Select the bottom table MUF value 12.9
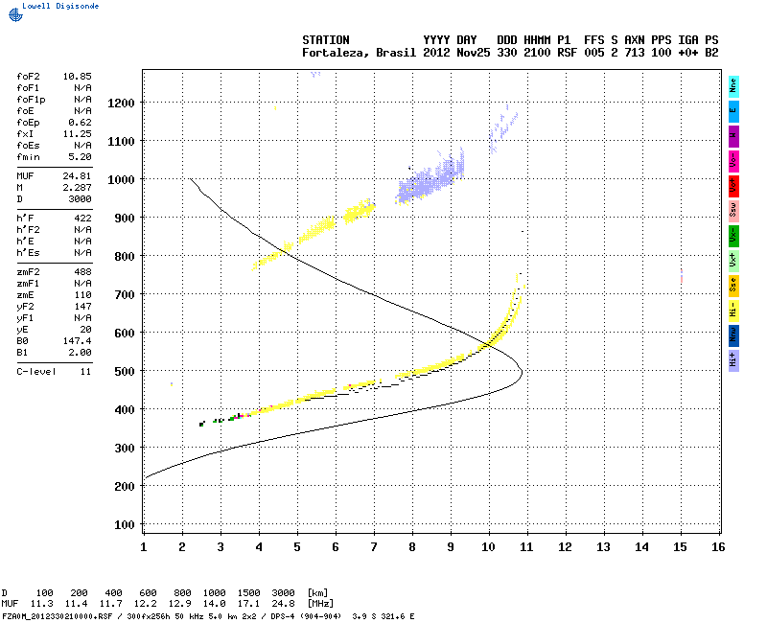The height and width of the screenshot is (623, 767). (x=179, y=604)
